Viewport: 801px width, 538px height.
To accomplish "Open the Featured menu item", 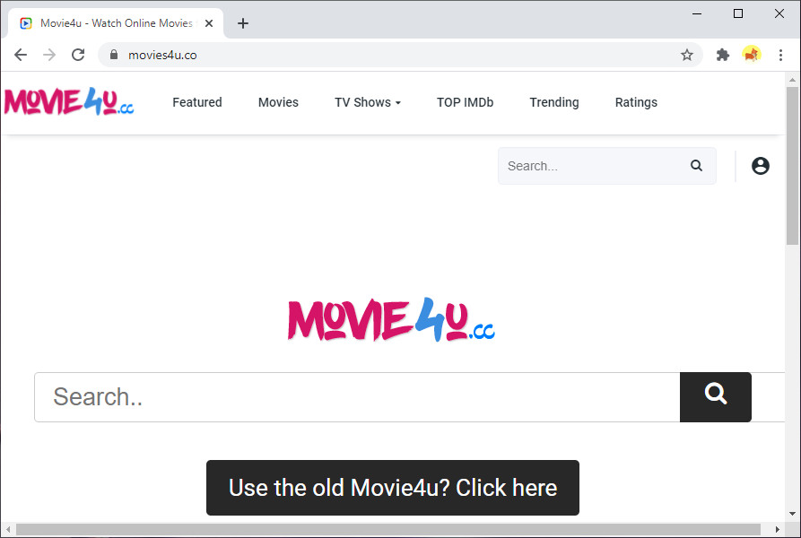I will [x=197, y=102].
